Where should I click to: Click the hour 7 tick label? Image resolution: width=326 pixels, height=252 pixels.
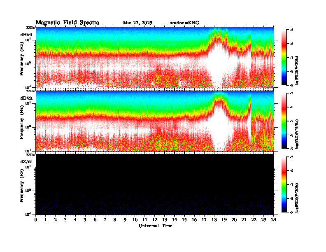(x=105, y=219)
